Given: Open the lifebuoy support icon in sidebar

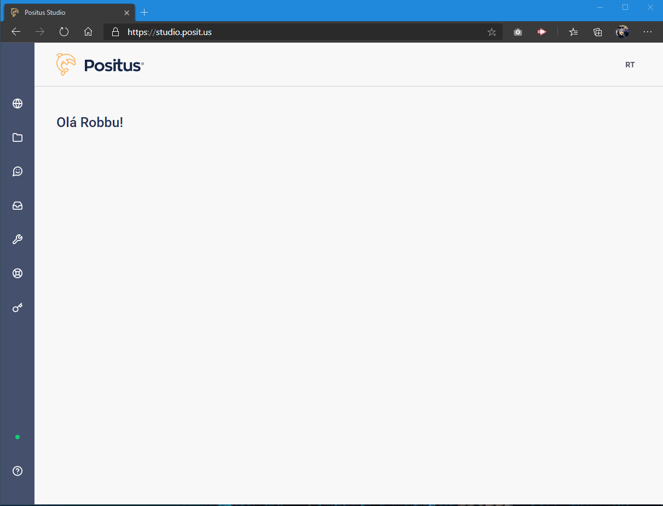Looking at the screenshot, I should pos(18,273).
